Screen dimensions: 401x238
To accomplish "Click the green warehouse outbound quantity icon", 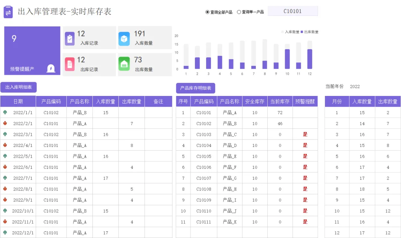I will click(x=124, y=64).
